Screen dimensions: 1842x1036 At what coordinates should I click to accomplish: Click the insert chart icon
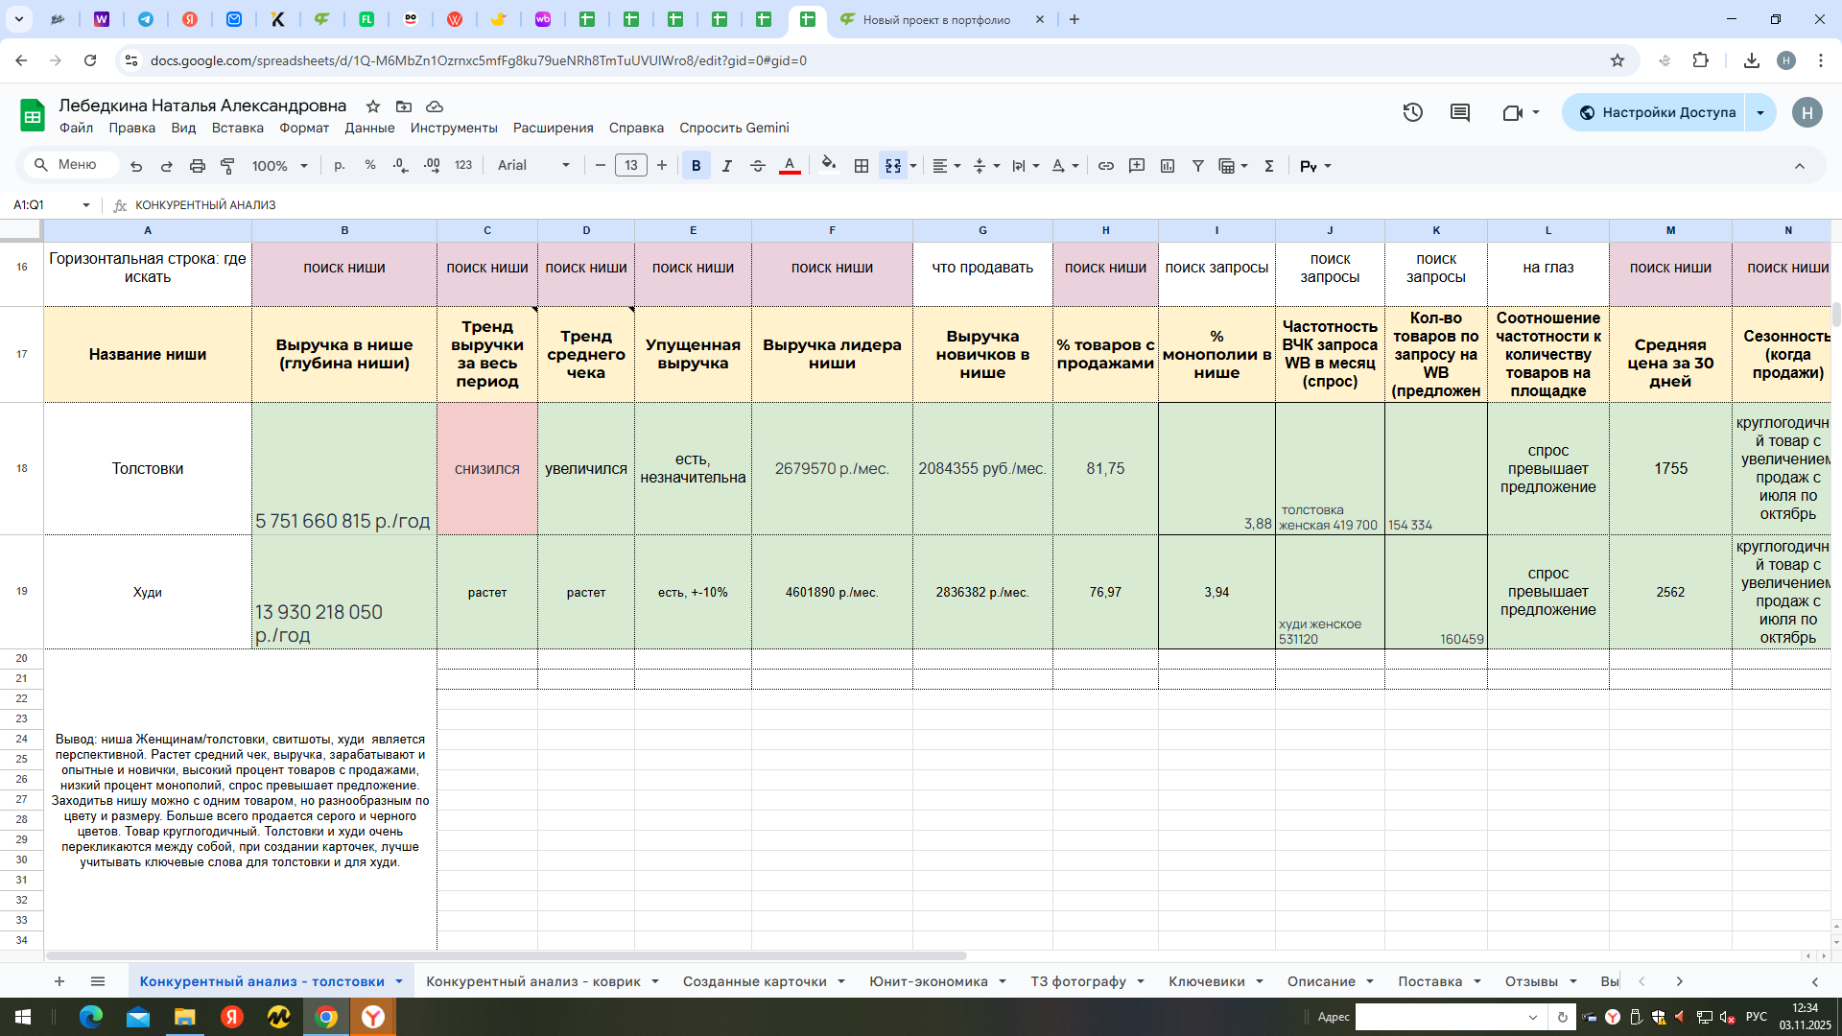point(1168,166)
